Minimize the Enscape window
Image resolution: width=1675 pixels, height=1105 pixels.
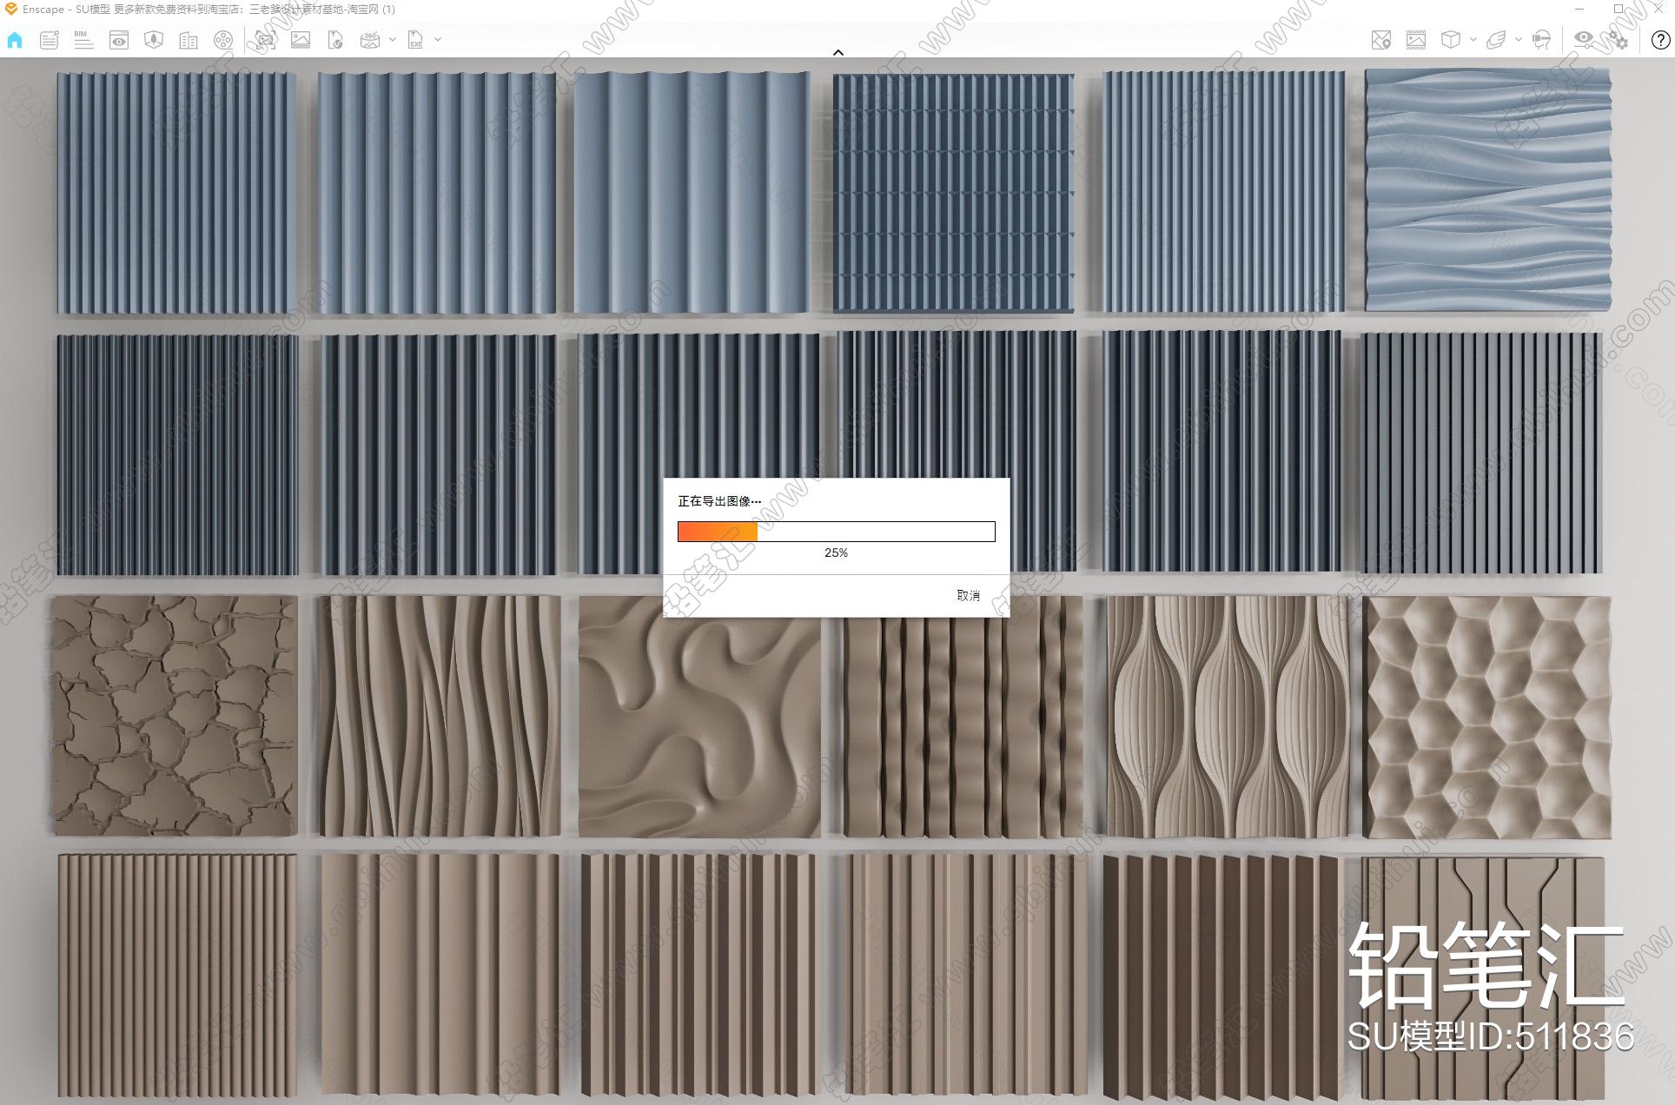1580,9
